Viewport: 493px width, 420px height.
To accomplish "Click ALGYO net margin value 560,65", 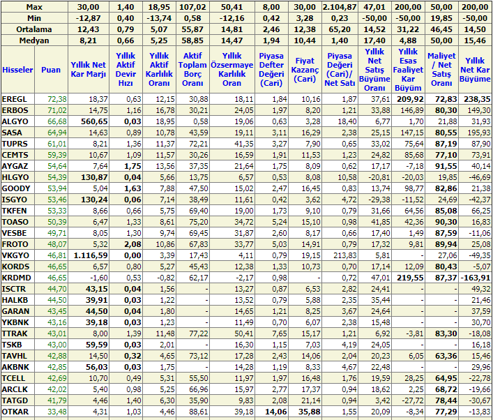I will (x=94, y=122).
